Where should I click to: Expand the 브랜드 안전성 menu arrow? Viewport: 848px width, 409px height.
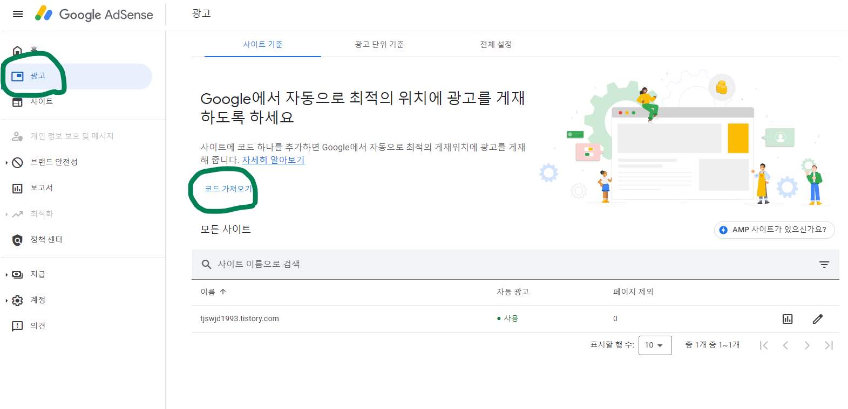[6, 162]
